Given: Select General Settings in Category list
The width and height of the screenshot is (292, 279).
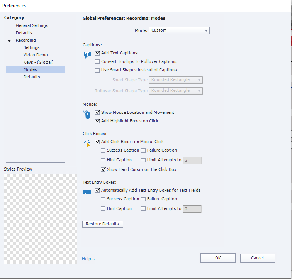Looking at the screenshot, I should (x=32, y=26).
